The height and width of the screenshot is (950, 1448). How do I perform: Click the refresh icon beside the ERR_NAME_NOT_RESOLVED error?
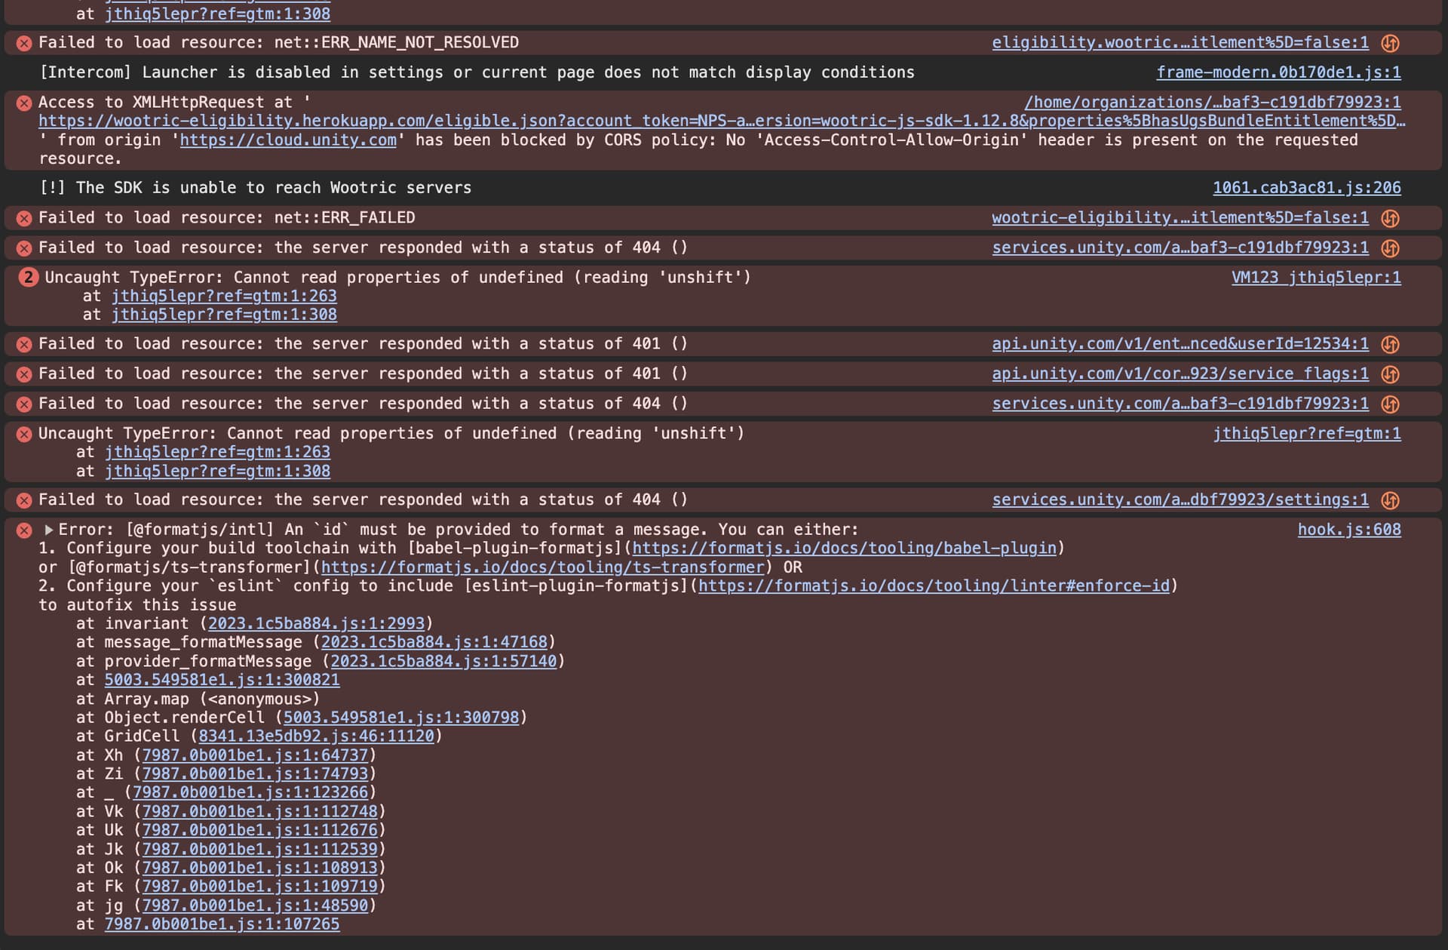coord(1391,43)
